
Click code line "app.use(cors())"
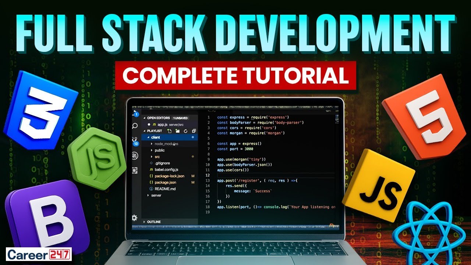point(233,170)
